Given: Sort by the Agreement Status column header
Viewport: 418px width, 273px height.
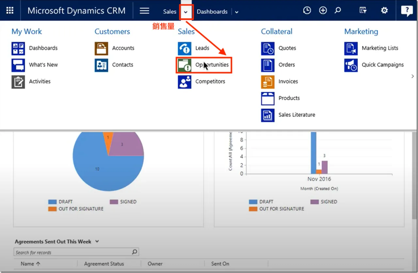Looking at the screenshot, I should [104, 264].
